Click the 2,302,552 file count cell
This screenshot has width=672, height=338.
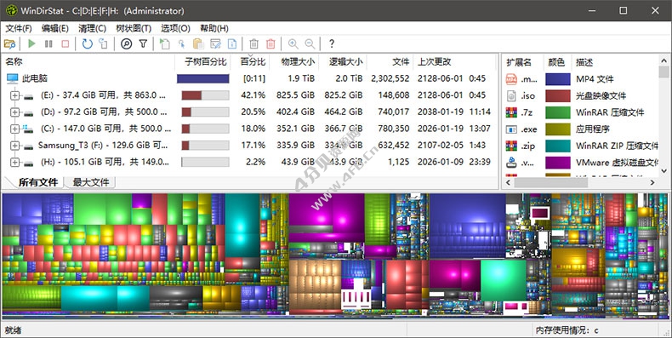coord(390,78)
